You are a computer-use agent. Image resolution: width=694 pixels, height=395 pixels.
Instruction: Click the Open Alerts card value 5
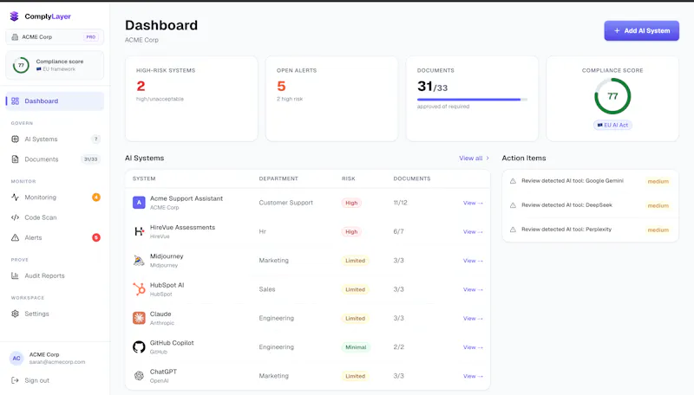(x=281, y=86)
